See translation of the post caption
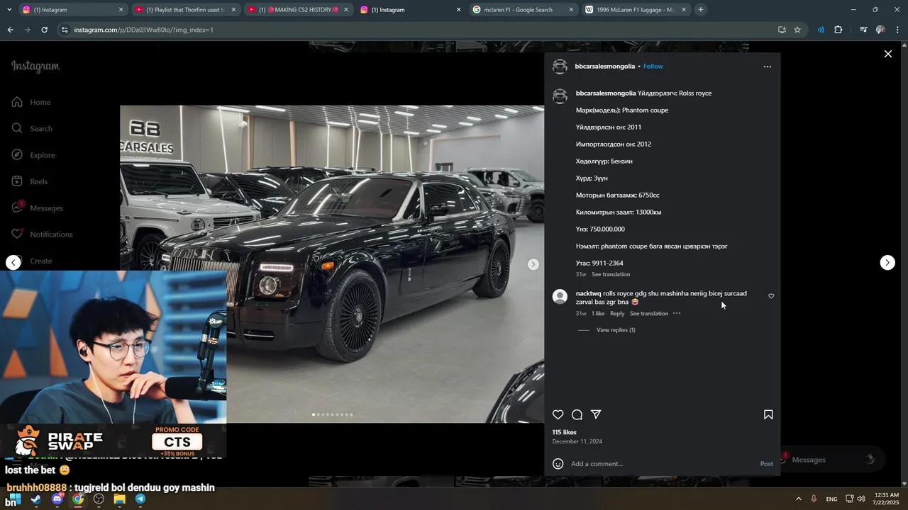908x510 pixels. [611, 274]
